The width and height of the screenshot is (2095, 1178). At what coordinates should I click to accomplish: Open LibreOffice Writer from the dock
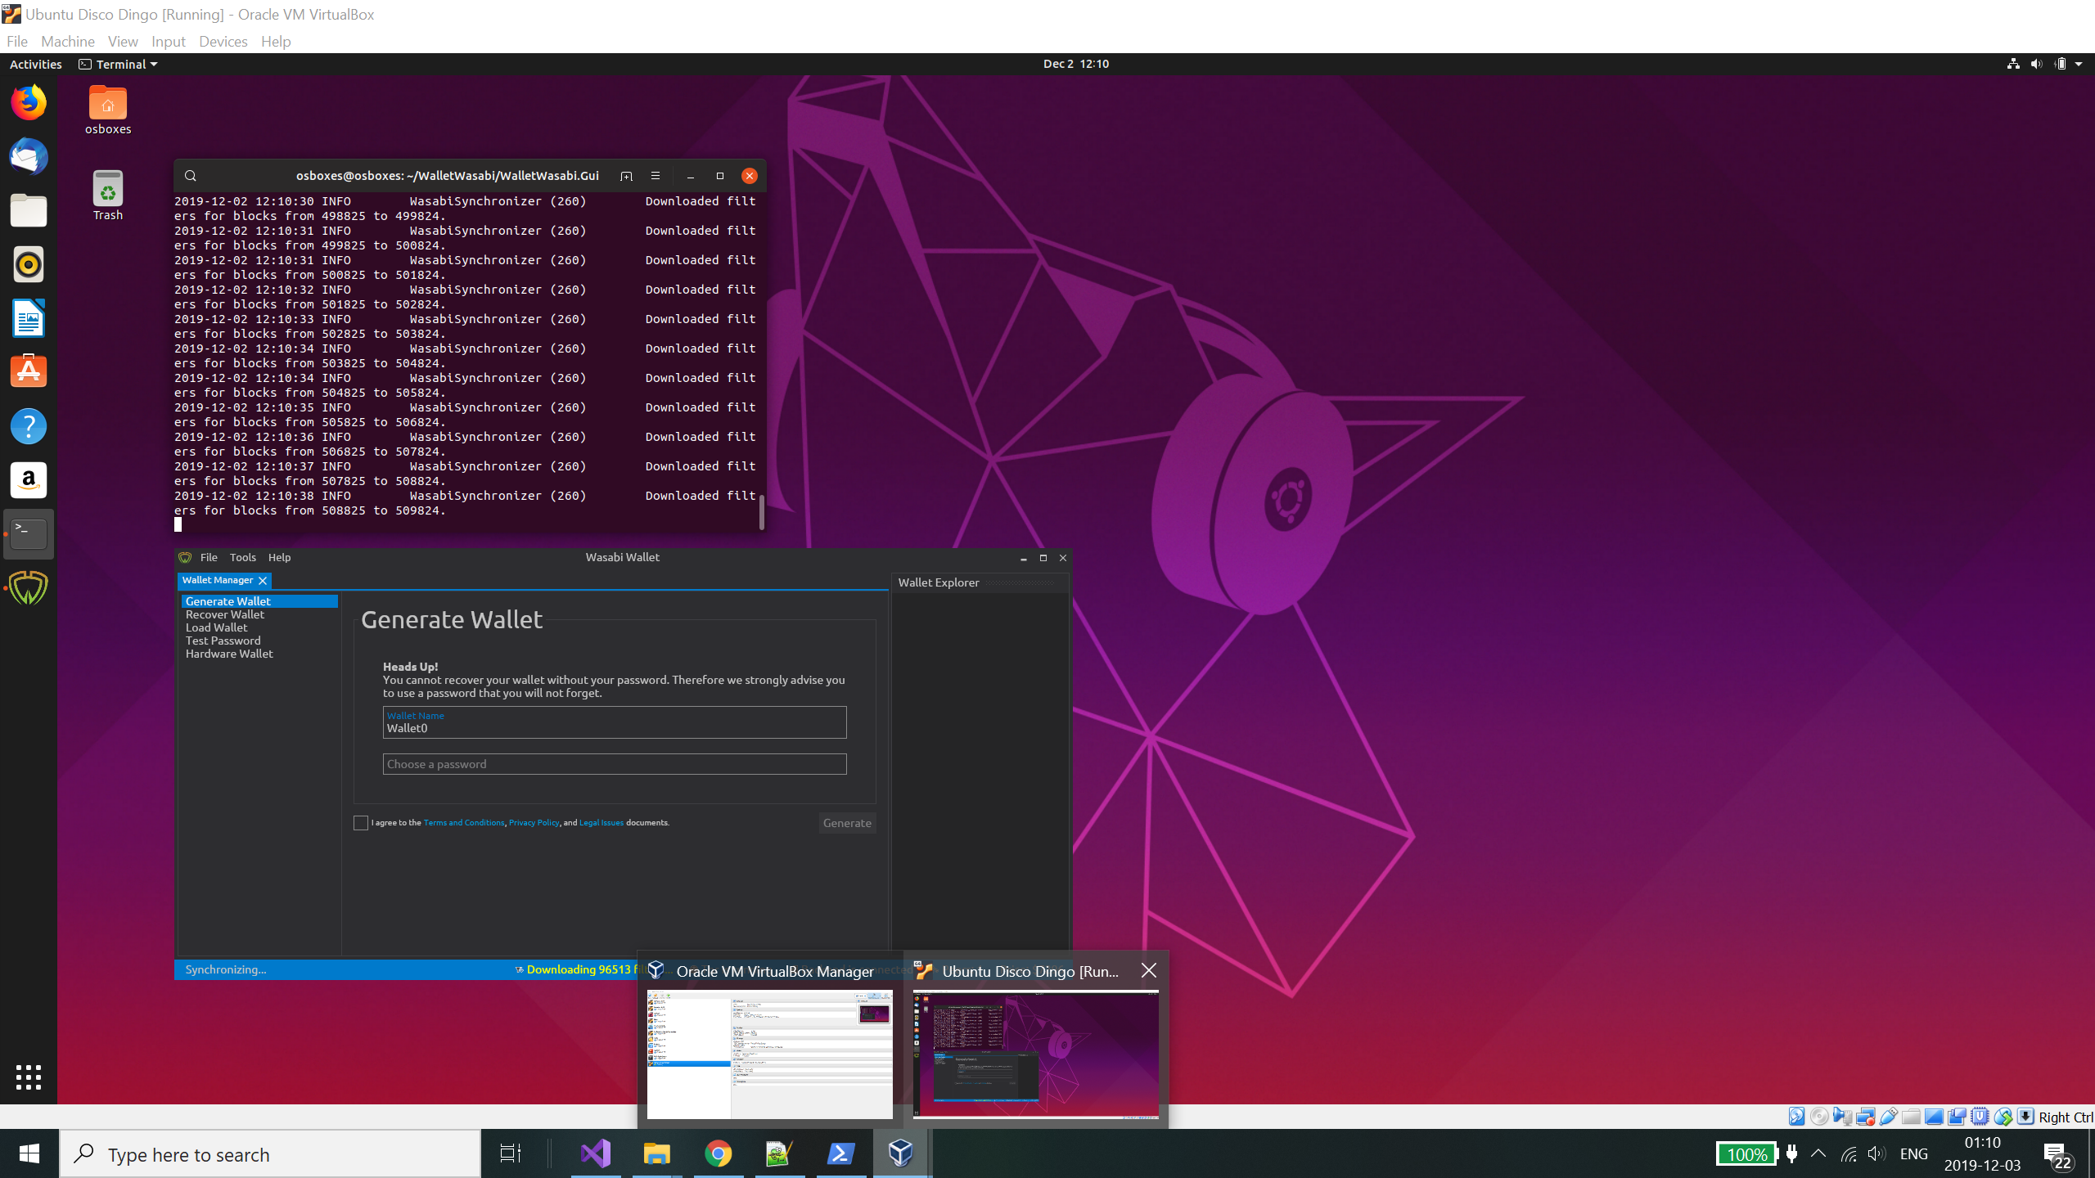tap(29, 318)
